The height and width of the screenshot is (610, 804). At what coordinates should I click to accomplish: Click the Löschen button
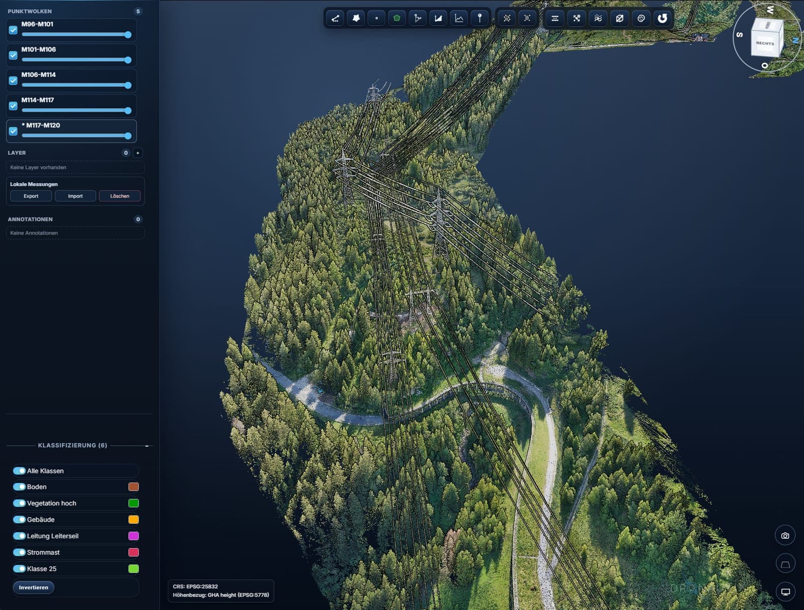(120, 196)
